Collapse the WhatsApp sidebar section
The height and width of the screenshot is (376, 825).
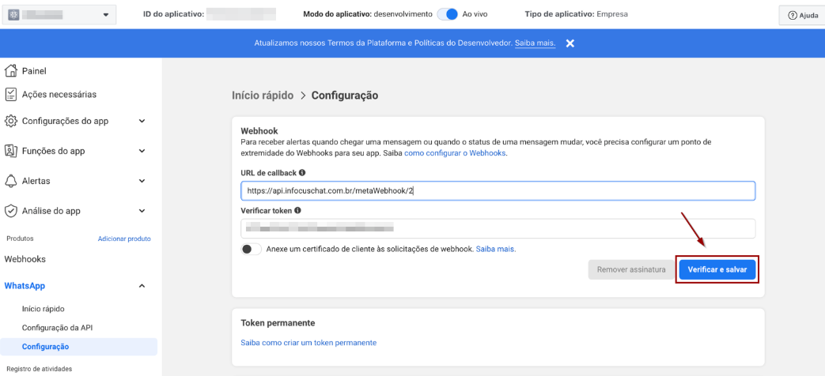[x=142, y=286]
